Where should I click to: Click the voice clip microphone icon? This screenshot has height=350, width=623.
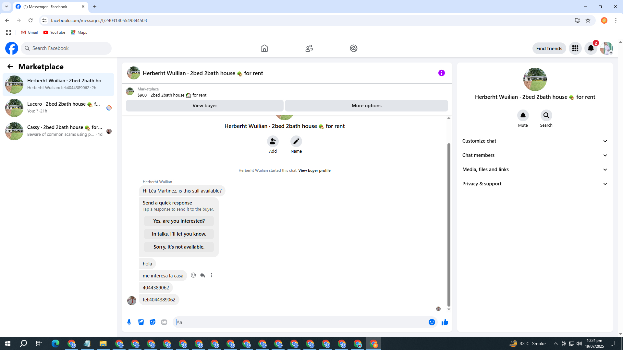(129, 322)
